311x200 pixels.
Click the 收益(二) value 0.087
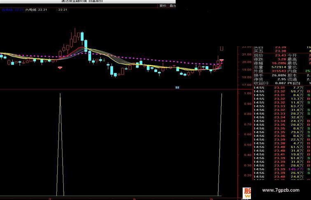281,83
